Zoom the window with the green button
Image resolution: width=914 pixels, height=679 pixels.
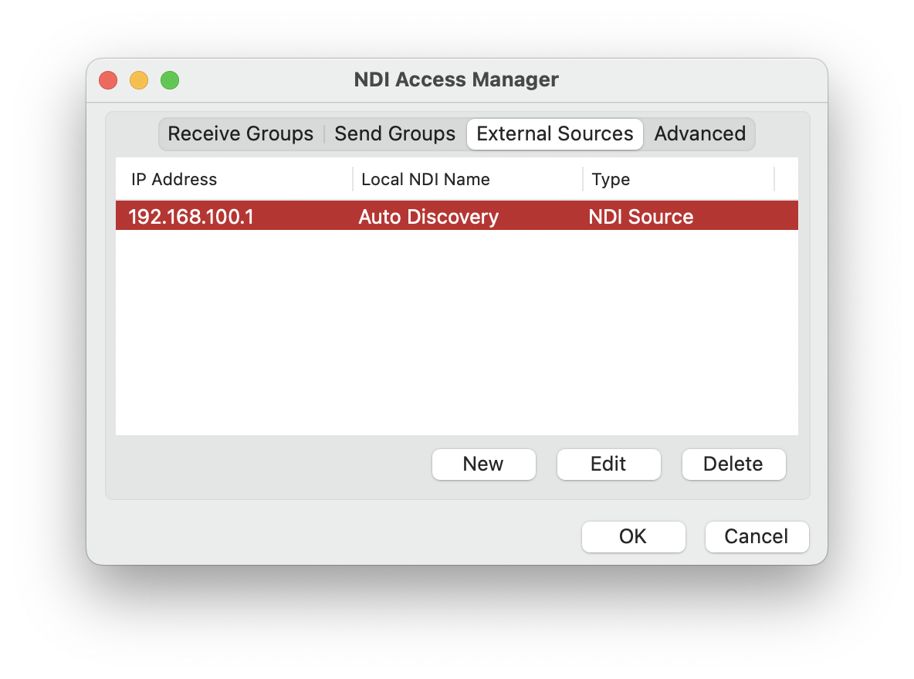(x=170, y=80)
